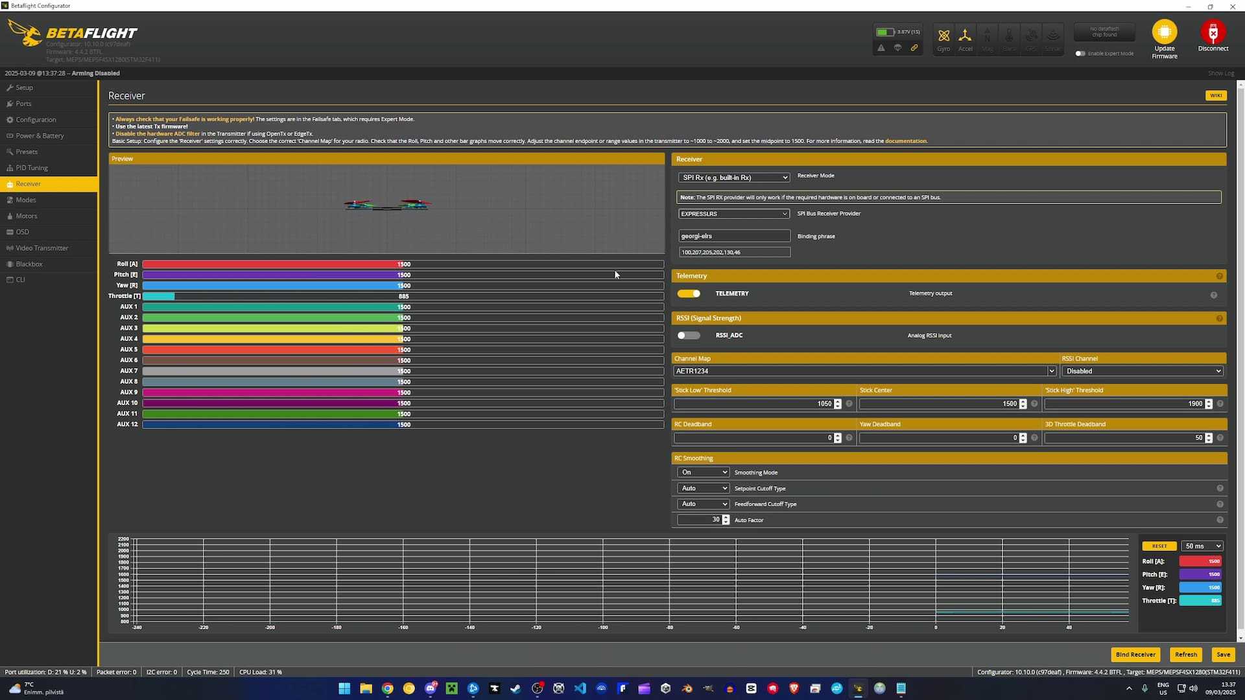Click the link status chain icon
The width and height of the screenshot is (1245, 700).
click(x=914, y=48)
